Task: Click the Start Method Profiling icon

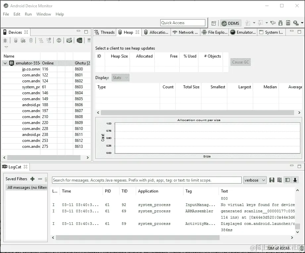Action: 49,40
